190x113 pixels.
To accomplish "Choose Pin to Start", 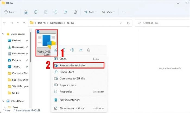I will pos(79,72).
